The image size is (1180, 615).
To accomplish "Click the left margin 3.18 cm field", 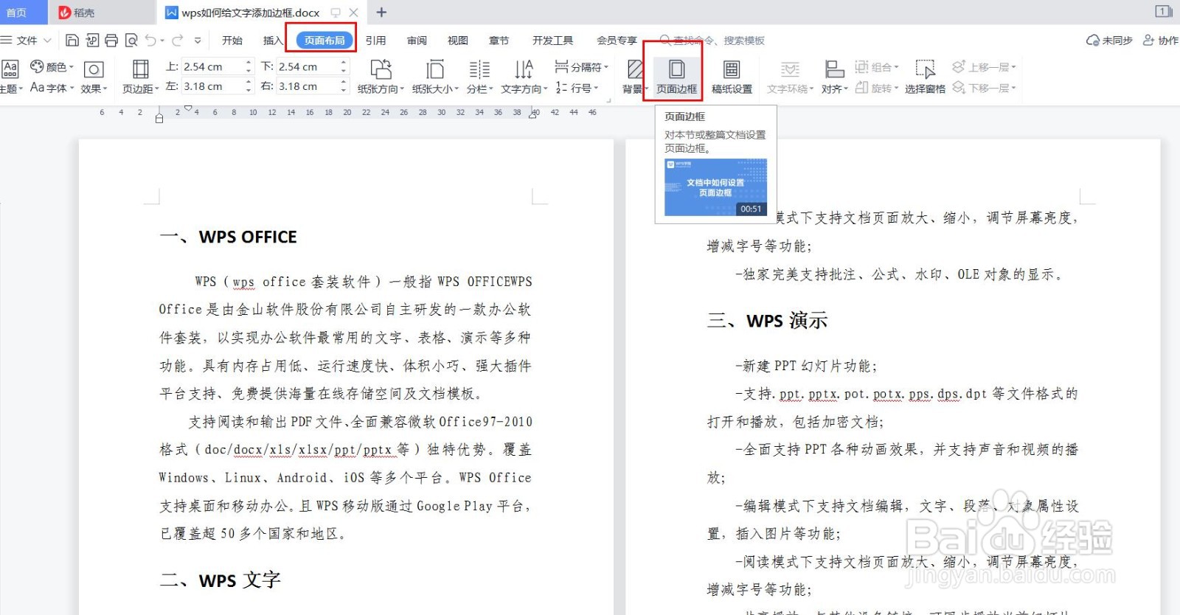I will (212, 86).
